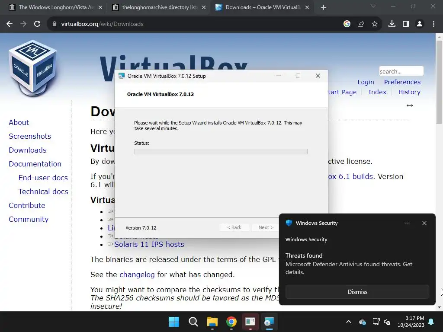The image size is (443, 332).
Task: Open Screenshots in the sidebar
Action: [30, 136]
